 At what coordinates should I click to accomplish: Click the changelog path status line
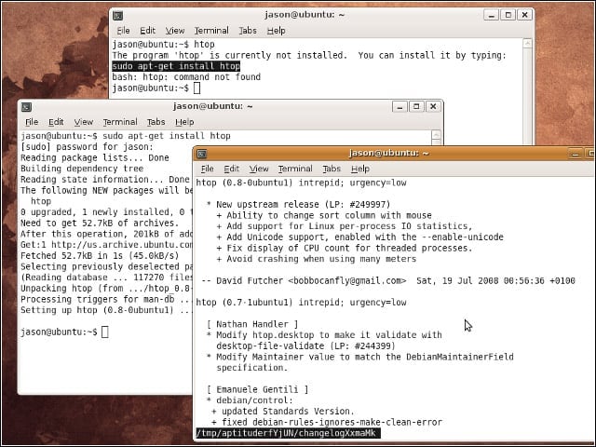click(288, 433)
